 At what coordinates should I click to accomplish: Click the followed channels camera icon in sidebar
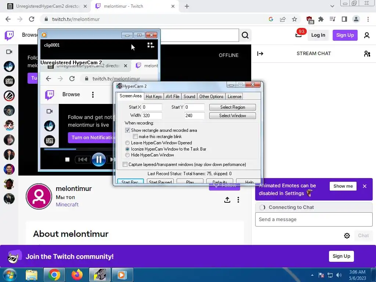tap(9, 52)
